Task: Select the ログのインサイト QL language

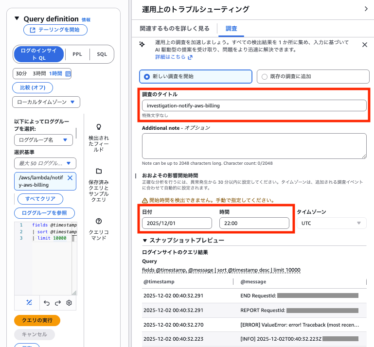Action: click(39, 54)
